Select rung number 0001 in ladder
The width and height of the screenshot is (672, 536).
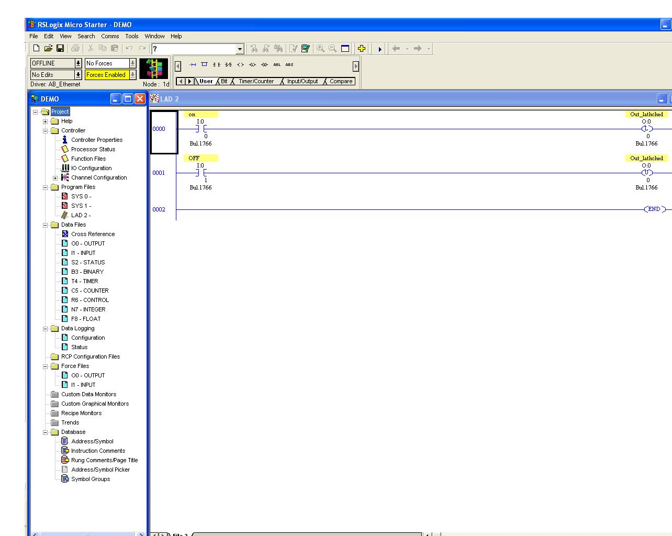(x=159, y=173)
